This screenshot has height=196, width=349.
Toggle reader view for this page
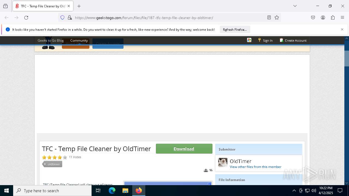pyautogui.click(x=269, y=18)
